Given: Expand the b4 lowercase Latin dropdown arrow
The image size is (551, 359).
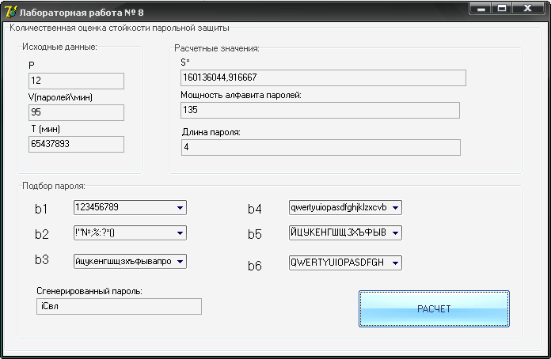Looking at the screenshot, I should pos(395,208).
